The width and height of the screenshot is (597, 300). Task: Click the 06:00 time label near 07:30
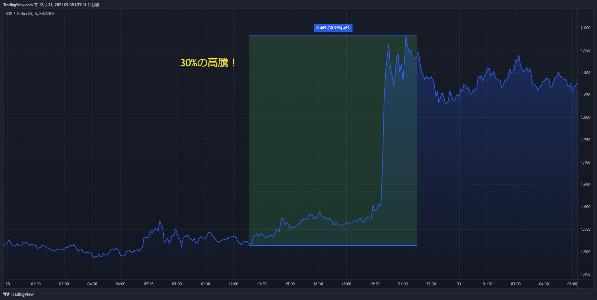click(x=120, y=284)
